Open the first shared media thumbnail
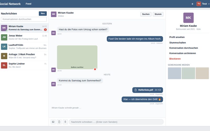Image resolution: width=210 pixels, height=131 pixels. [x=175, y=73]
